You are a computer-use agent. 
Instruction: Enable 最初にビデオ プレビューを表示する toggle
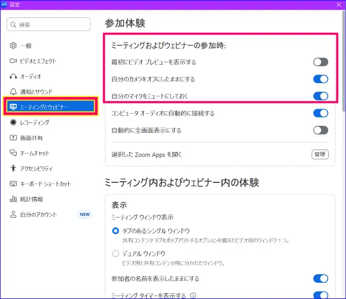(x=321, y=62)
